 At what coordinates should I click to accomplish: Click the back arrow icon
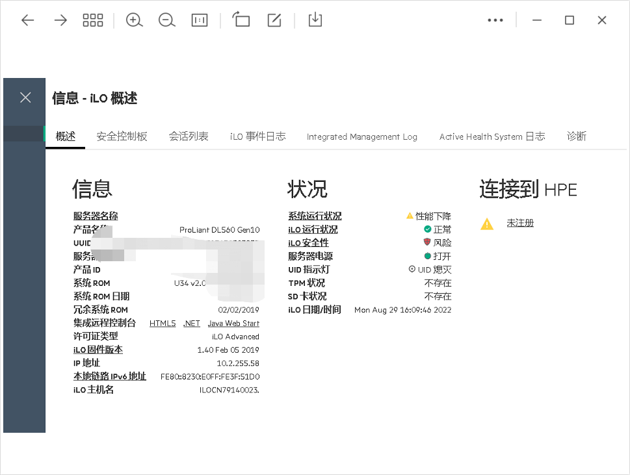coord(27,20)
